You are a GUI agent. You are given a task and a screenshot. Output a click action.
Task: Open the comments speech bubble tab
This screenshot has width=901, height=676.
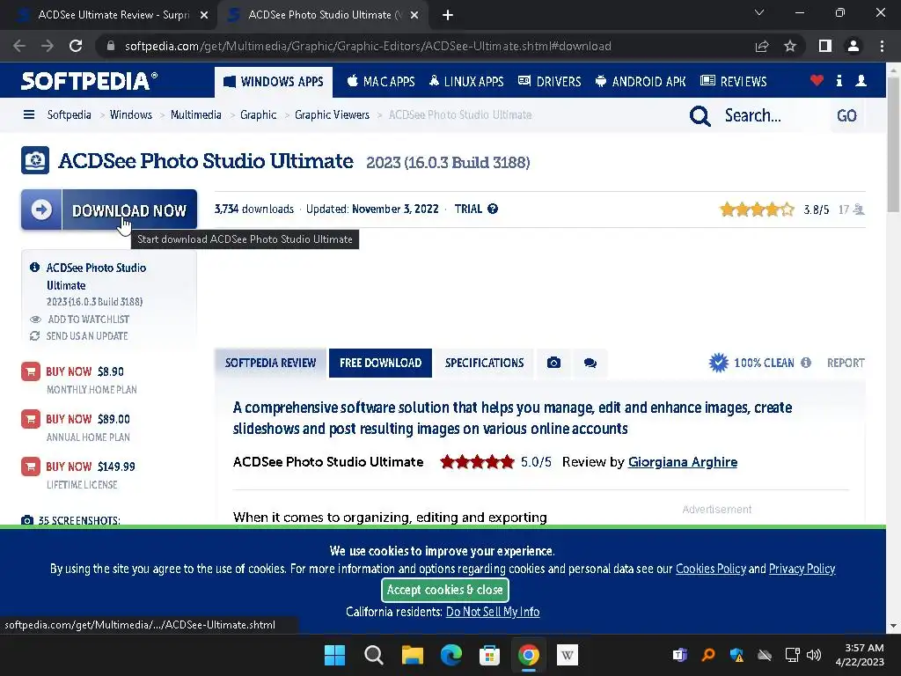[x=590, y=363]
